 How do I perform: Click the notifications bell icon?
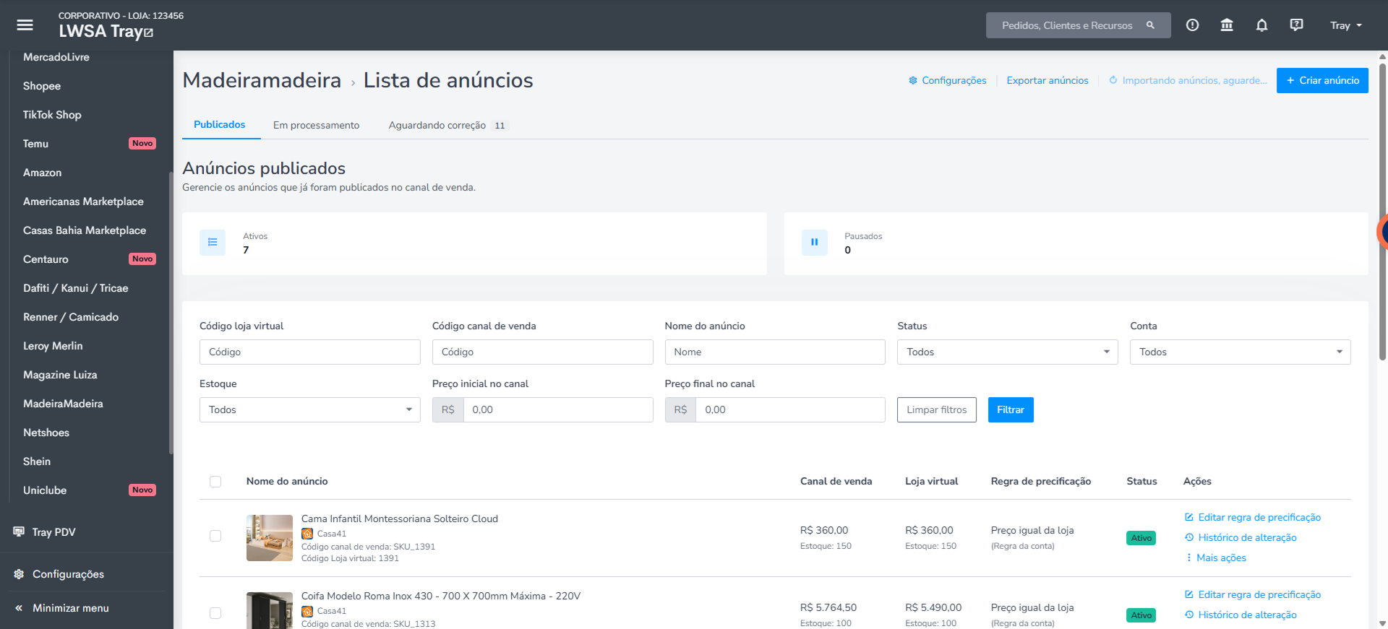pos(1261,25)
